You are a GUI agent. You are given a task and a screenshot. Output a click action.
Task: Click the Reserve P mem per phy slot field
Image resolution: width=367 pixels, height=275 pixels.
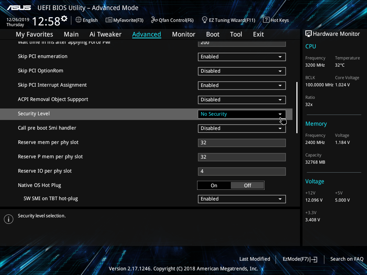242,157
